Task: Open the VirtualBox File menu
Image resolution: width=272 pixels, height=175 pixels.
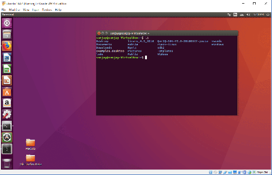Action: (4, 9)
